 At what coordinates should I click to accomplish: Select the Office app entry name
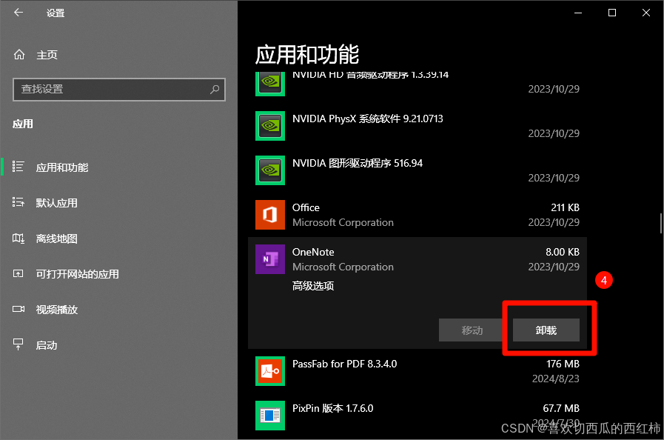pos(306,207)
